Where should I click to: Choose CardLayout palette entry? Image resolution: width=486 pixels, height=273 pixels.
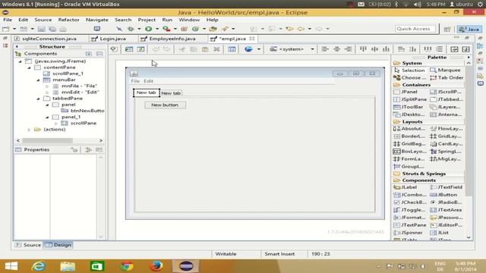447,144
